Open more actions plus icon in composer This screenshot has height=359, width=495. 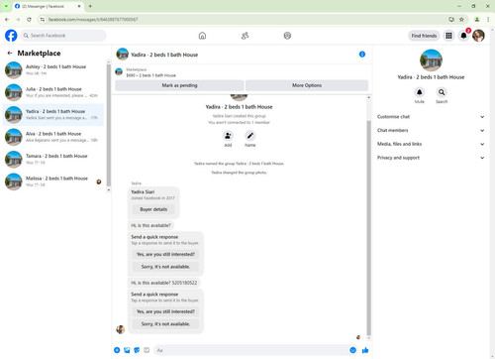pyautogui.click(x=117, y=350)
